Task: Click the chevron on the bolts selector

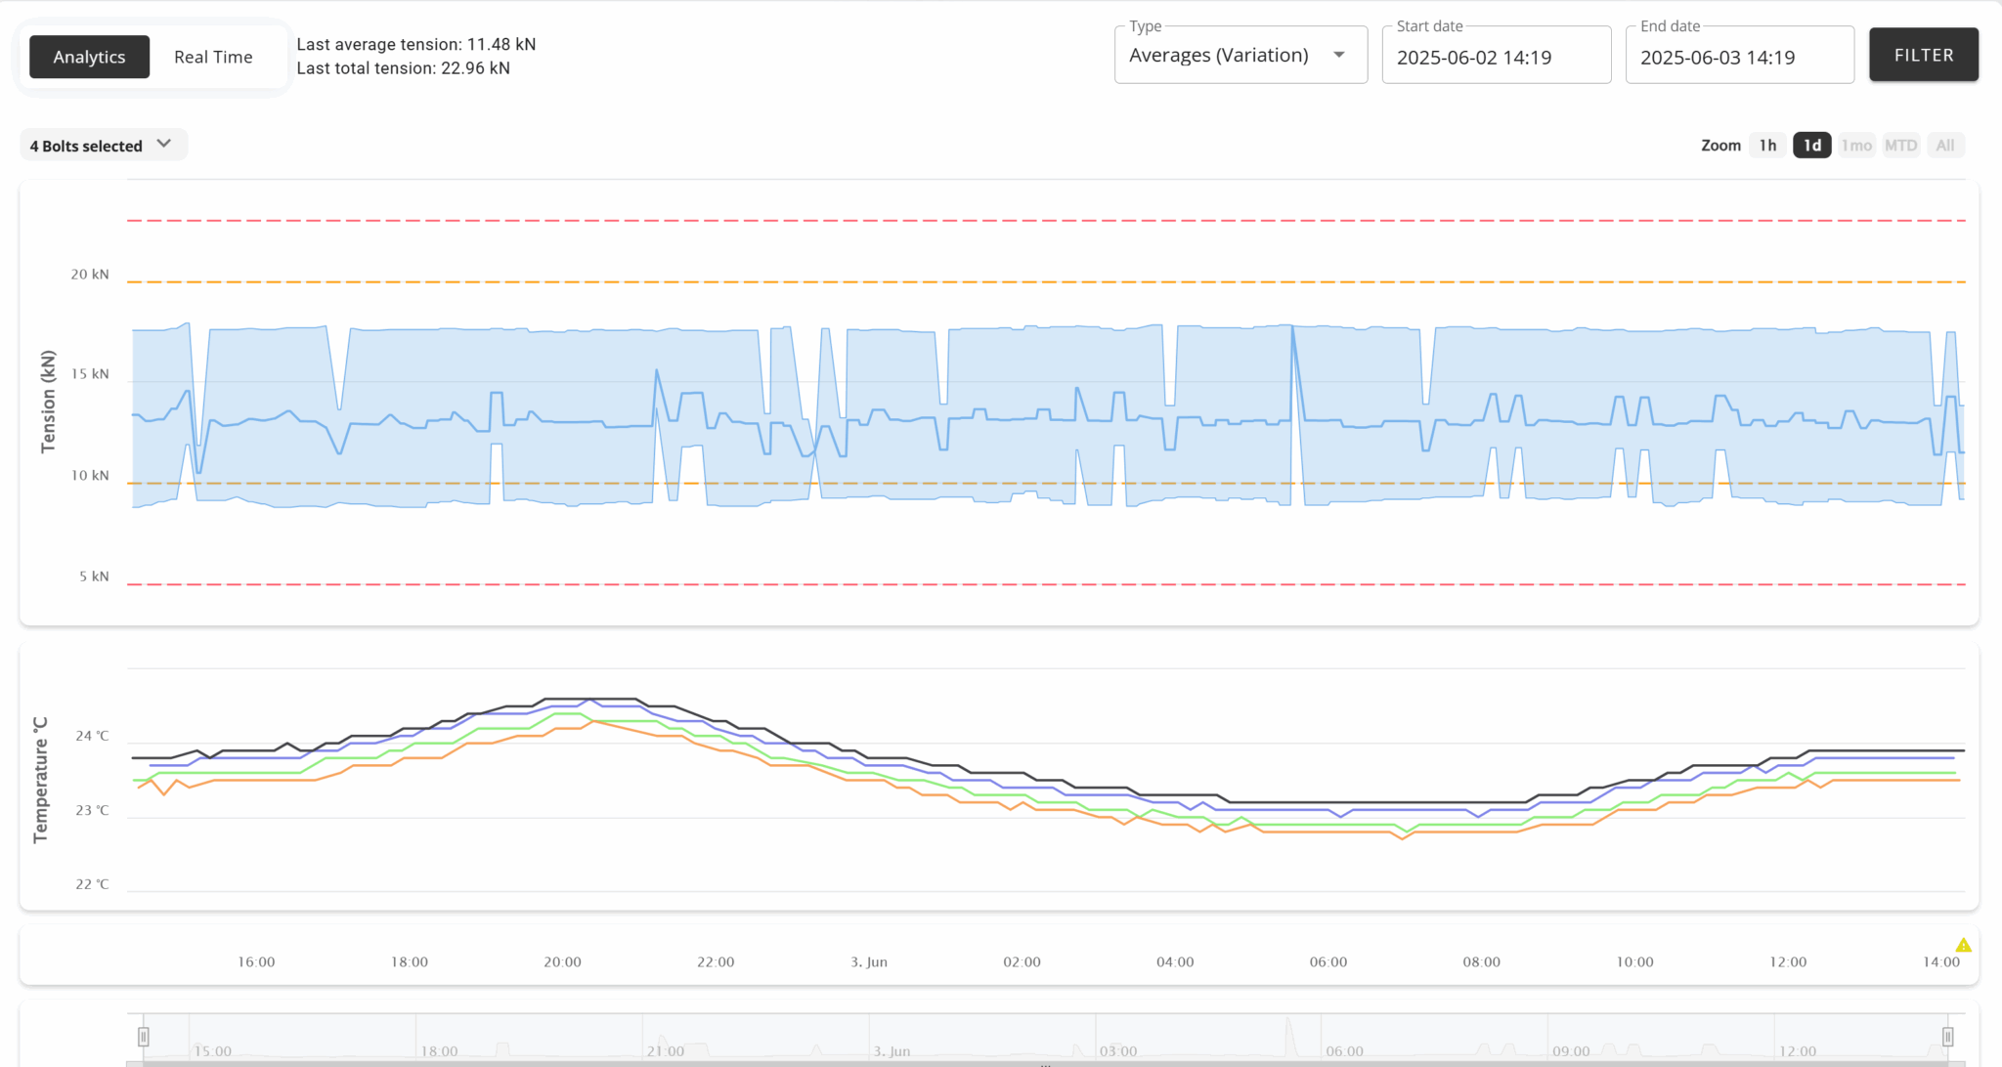Action: [164, 143]
